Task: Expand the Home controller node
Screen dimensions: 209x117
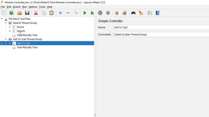Action: tap(10, 27)
